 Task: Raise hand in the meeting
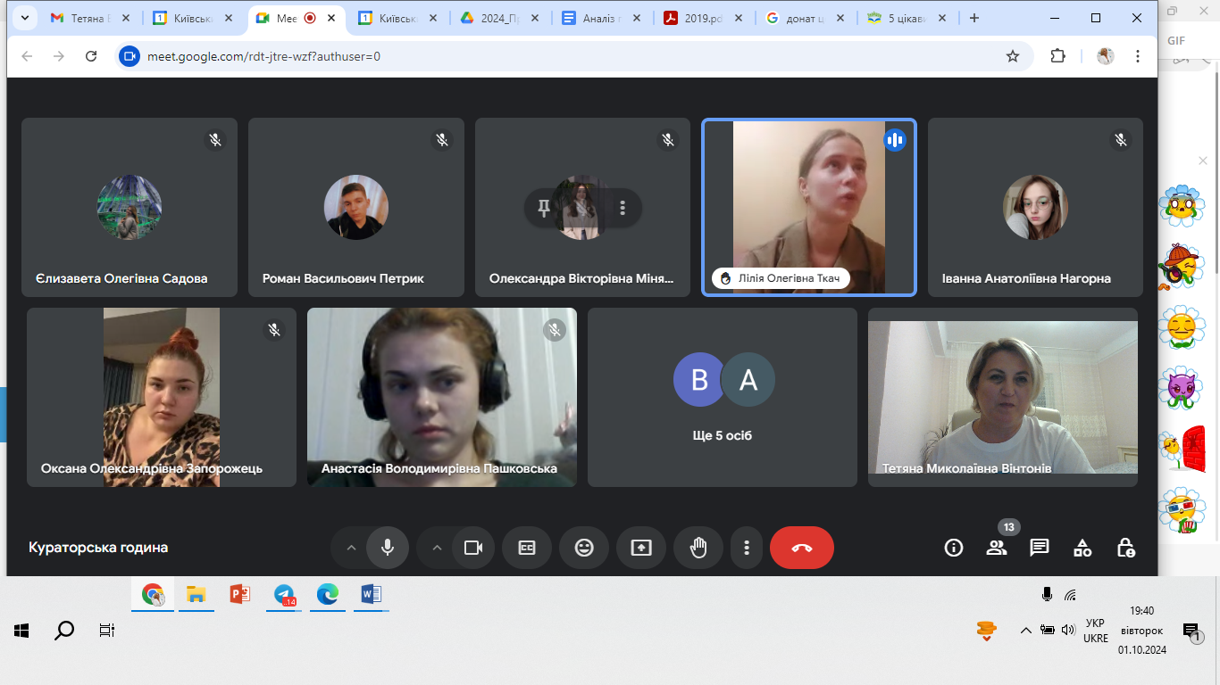coord(698,548)
